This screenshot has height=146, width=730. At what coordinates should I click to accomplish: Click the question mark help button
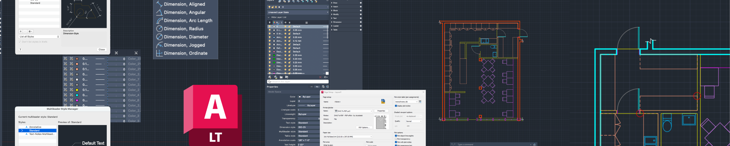coord(20,50)
